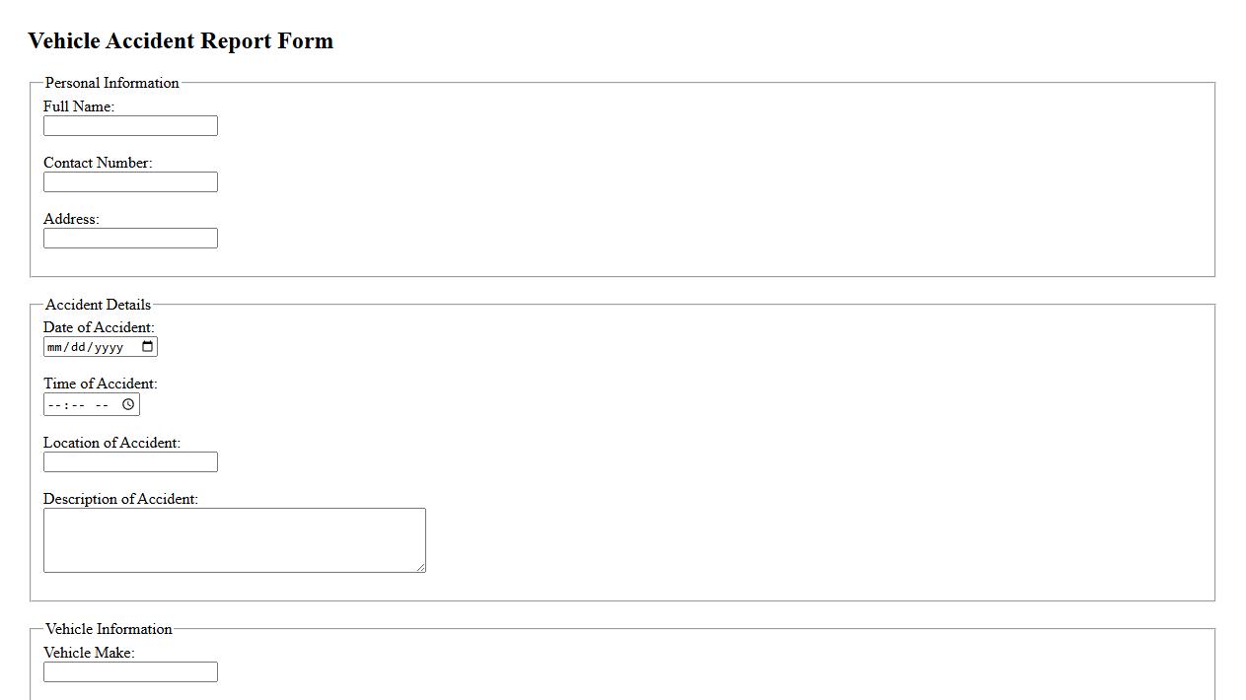The height and width of the screenshot is (700, 1246).
Task: Focus the Location of Accident field
Action: click(130, 462)
